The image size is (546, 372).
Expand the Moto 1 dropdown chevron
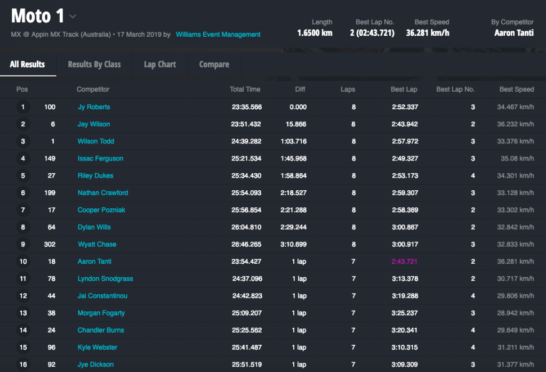[x=73, y=17]
